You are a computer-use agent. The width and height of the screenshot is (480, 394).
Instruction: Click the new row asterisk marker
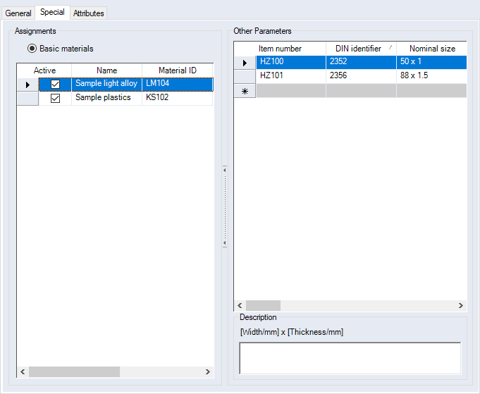pos(245,91)
